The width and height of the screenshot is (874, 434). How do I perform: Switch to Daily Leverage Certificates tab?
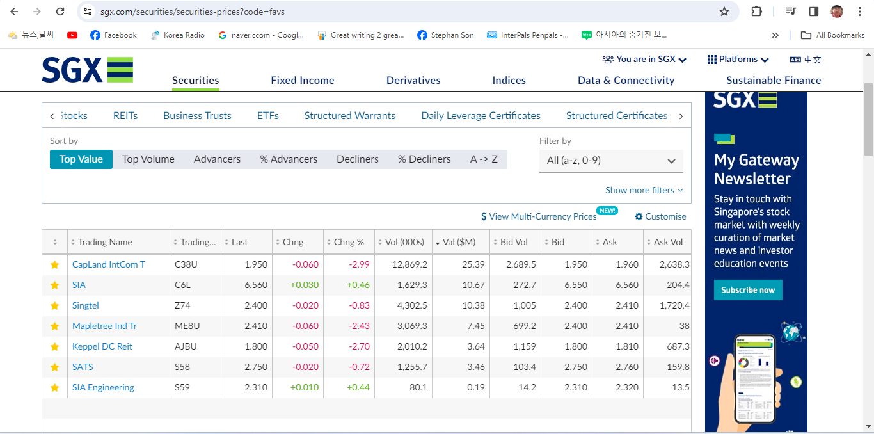click(481, 116)
